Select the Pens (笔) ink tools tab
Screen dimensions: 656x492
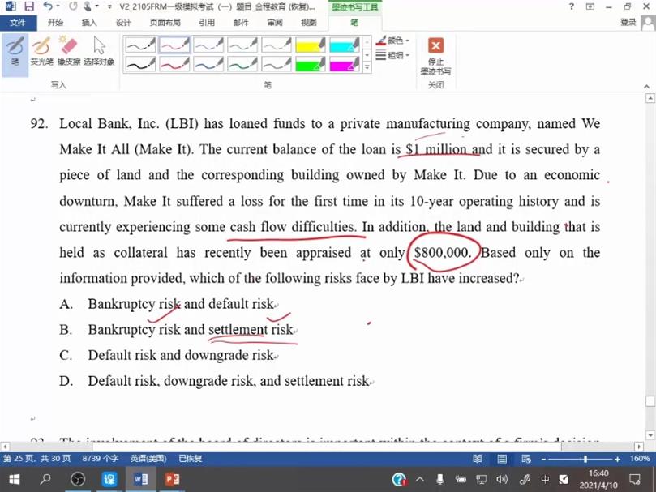354,23
